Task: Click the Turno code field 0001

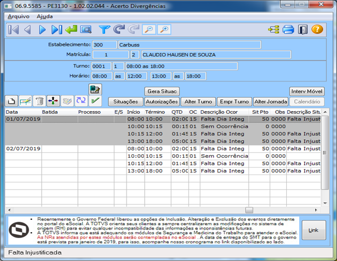Action: click(x=101, y=66)
